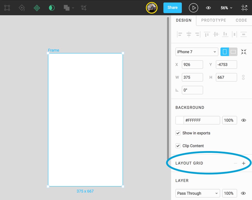Click the white background color swatch
Viewport: 252px width, 200px height.
[180, 120]
